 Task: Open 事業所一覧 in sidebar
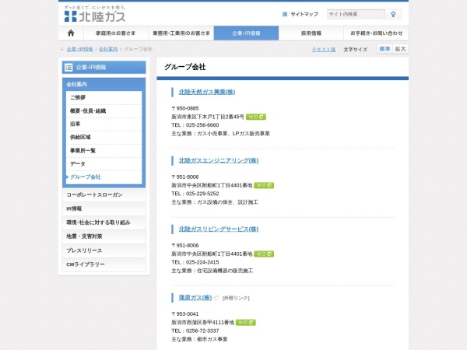[x=104, y=151]
